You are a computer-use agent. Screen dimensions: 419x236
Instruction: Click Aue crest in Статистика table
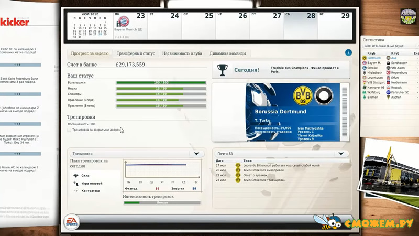(x=388, y=58)
